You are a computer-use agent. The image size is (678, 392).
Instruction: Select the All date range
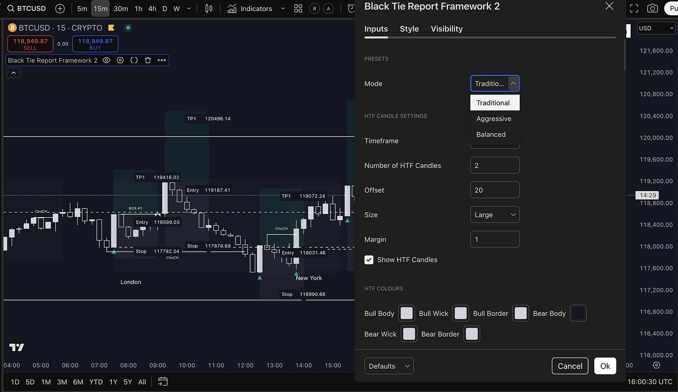142,382
